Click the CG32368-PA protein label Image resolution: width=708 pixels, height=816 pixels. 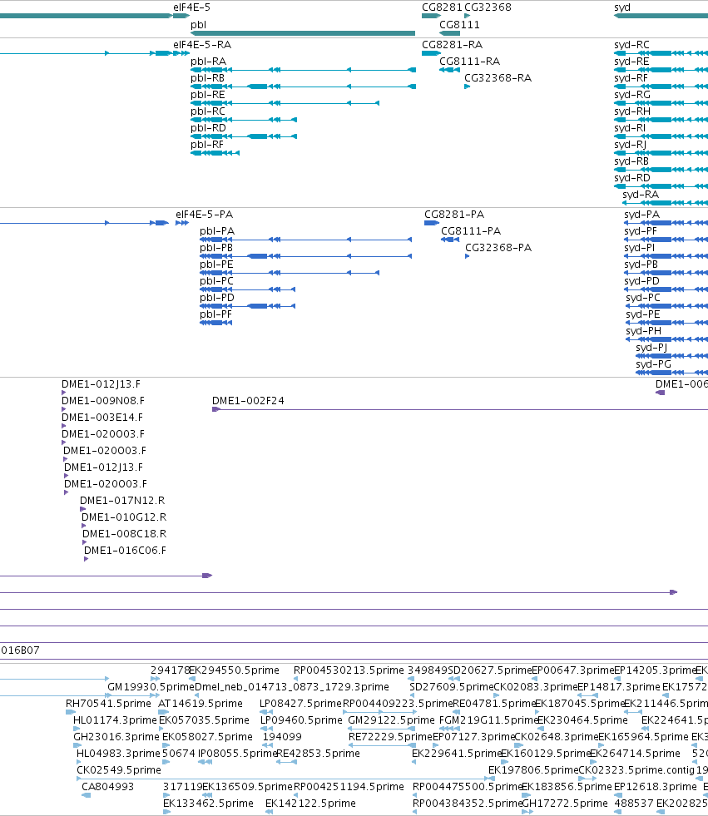(x=498, y=248)
